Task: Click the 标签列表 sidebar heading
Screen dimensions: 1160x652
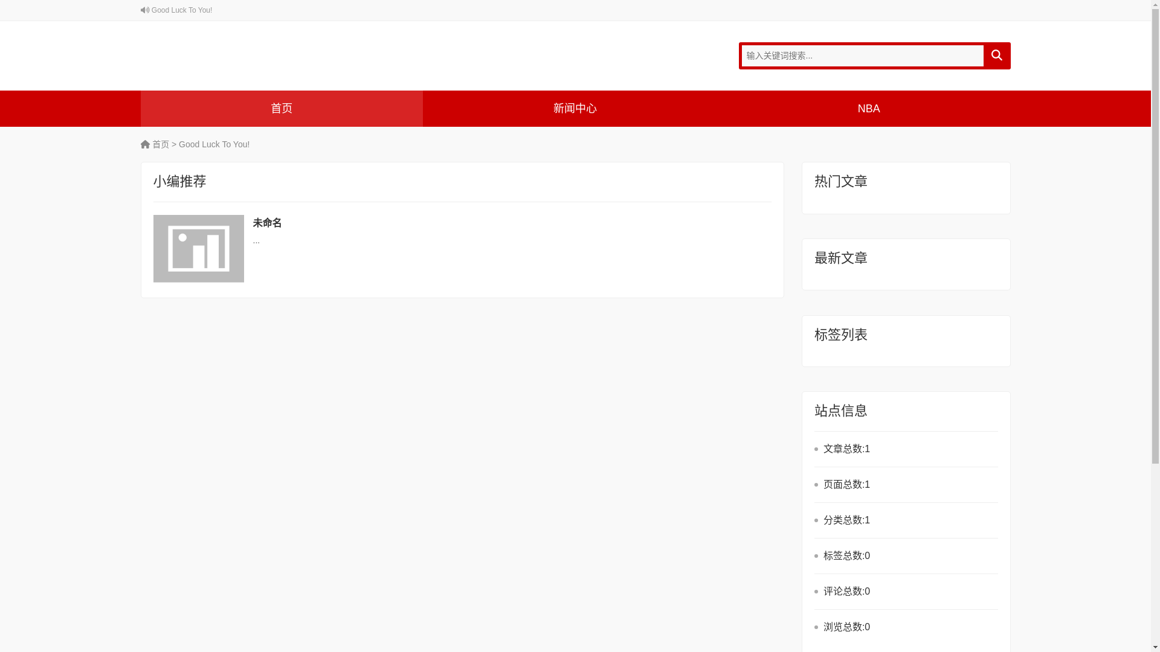Action: (841, 334)
